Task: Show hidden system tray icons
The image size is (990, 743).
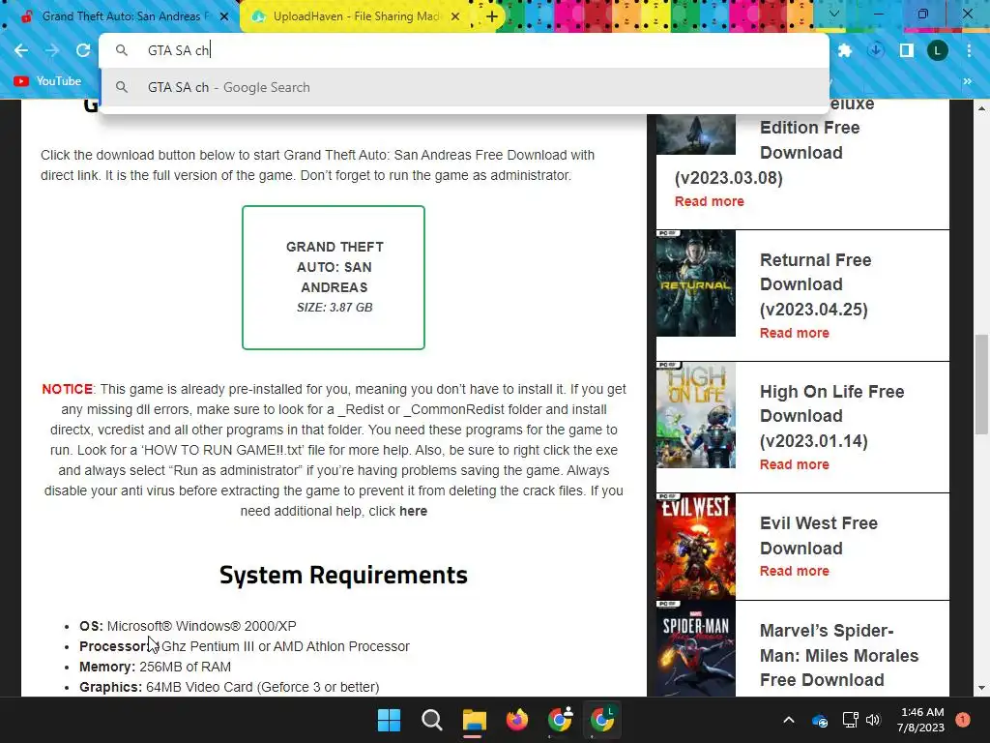Action: (x=789, y=720)
